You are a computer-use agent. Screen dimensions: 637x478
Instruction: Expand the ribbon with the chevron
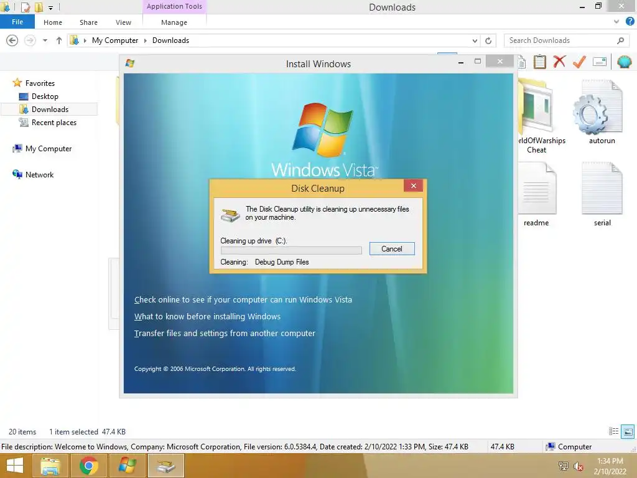(x=616, y=22)
